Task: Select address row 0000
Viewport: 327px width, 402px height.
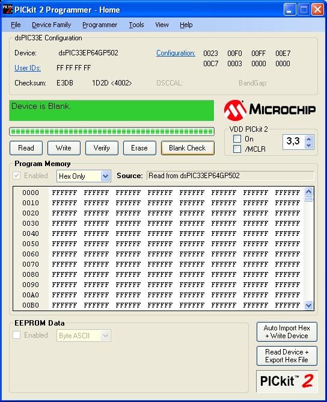Action: pyautogui.click(x=31, y=193)
